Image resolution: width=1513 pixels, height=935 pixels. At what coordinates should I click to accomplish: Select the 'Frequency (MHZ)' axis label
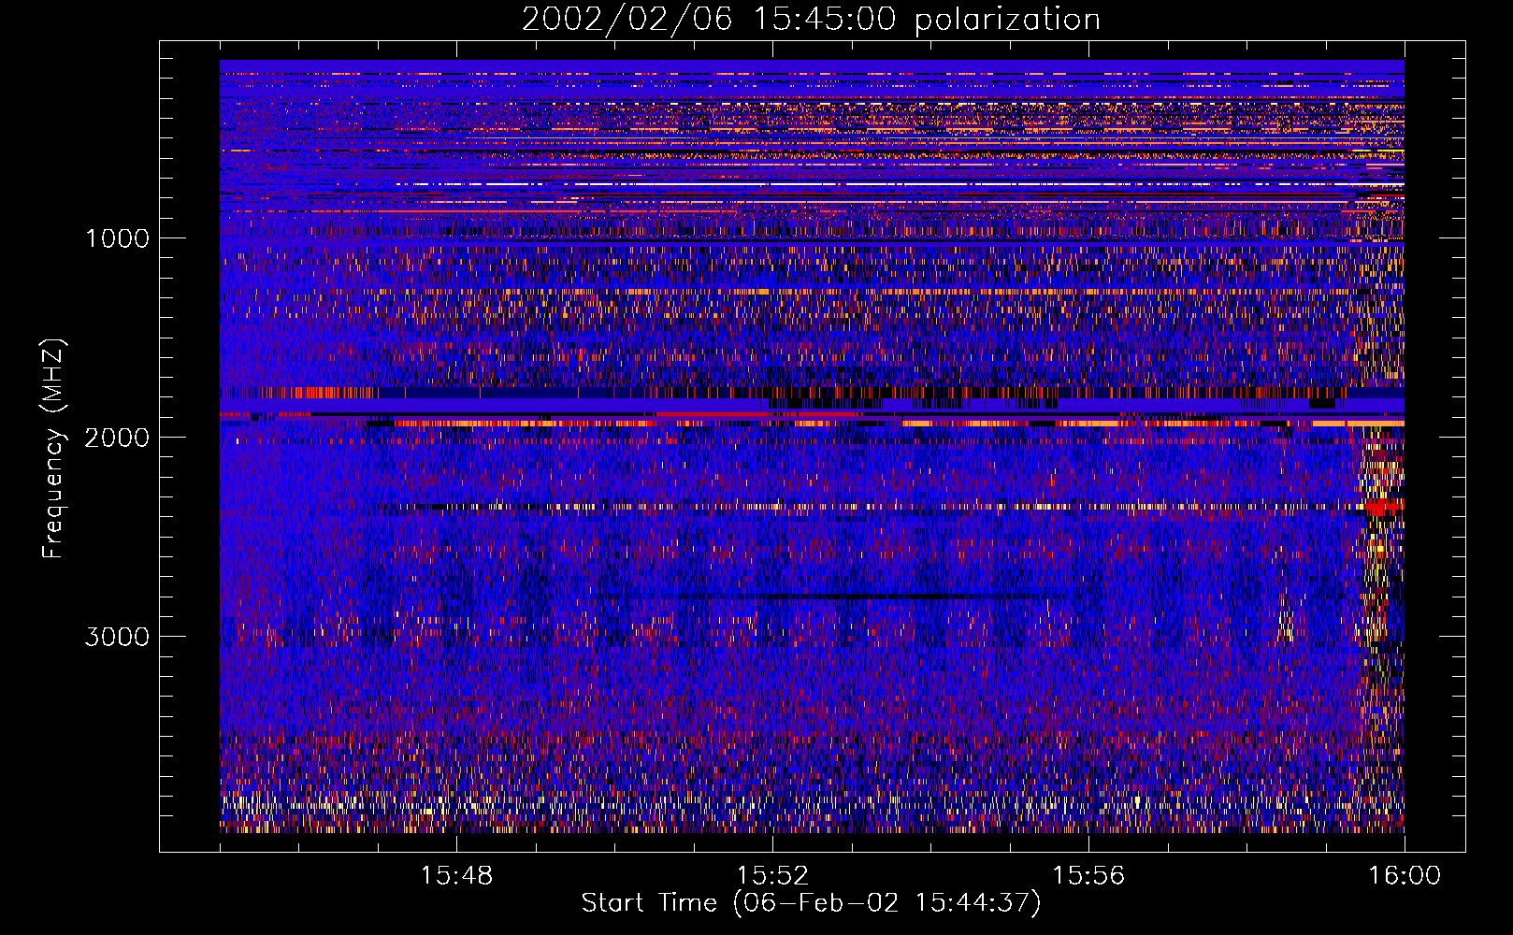point(52,449)
